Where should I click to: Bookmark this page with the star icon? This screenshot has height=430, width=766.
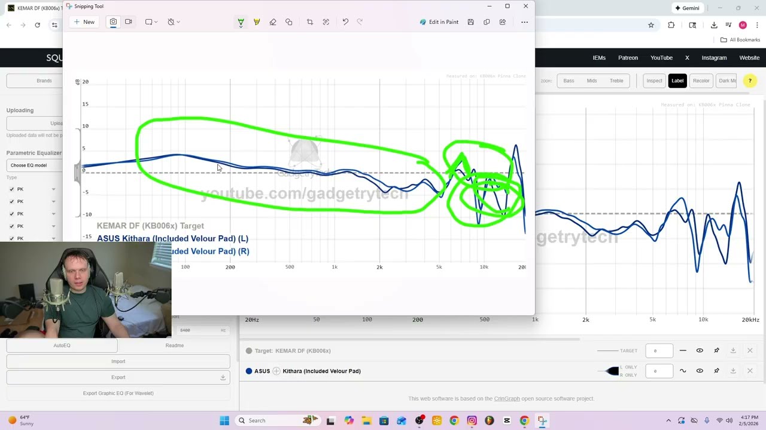tap(651, 25)
